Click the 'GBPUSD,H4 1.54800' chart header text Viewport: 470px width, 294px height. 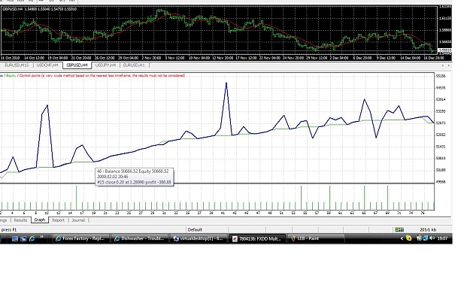pos(20,9)
